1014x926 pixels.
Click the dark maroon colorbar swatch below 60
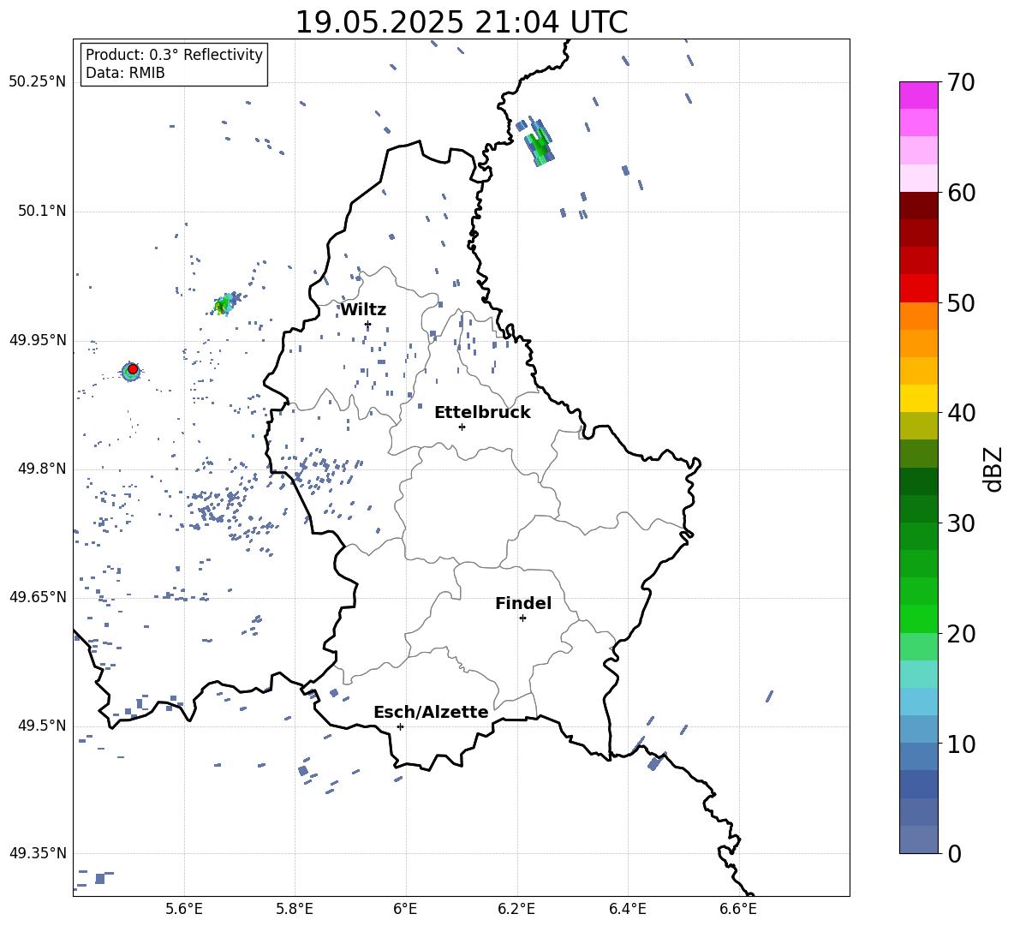pos(918,206)
